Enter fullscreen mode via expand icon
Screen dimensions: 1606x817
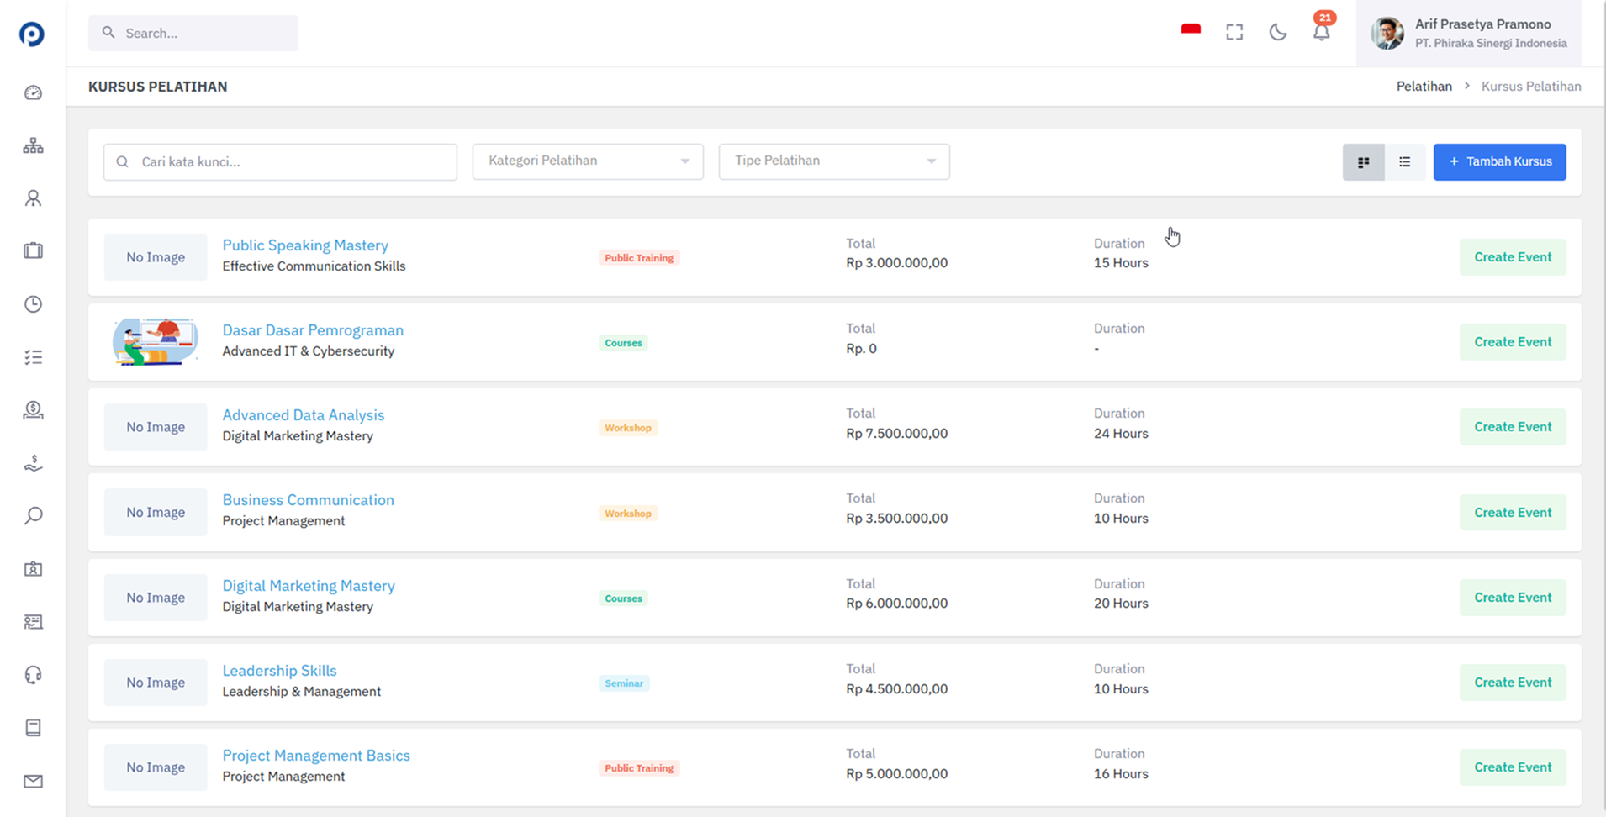pos(1234,33)
